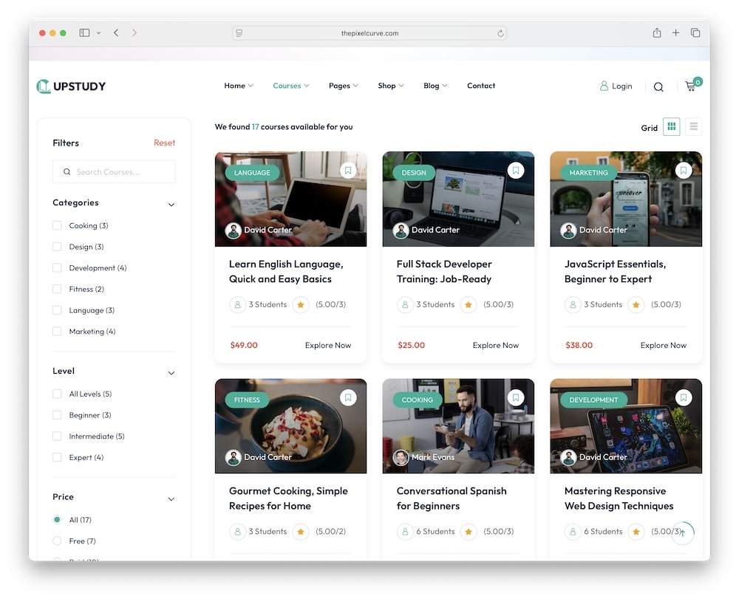Screen dimensions: 739x599
Task: Click students icon on JavaScript Essentials card
Action: tap(573, 305)
